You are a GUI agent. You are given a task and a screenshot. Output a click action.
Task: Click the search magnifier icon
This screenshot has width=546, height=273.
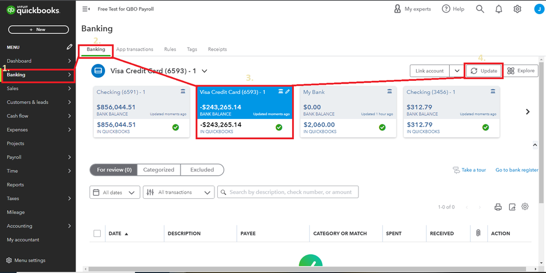point(480,9)
